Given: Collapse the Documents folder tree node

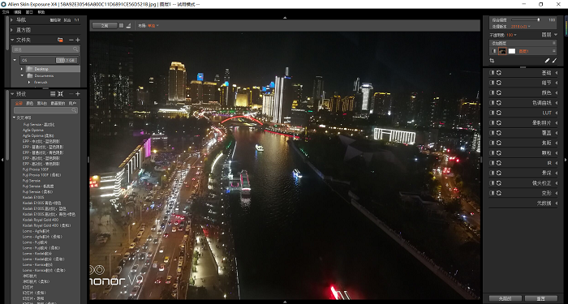Looking at the screenshot, I should click(22, 75).
